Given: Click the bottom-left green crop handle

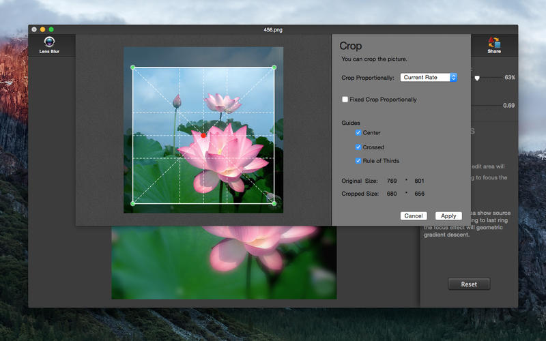Looking at the screenshot, I should pyautogui.click(x=132, y=203).
